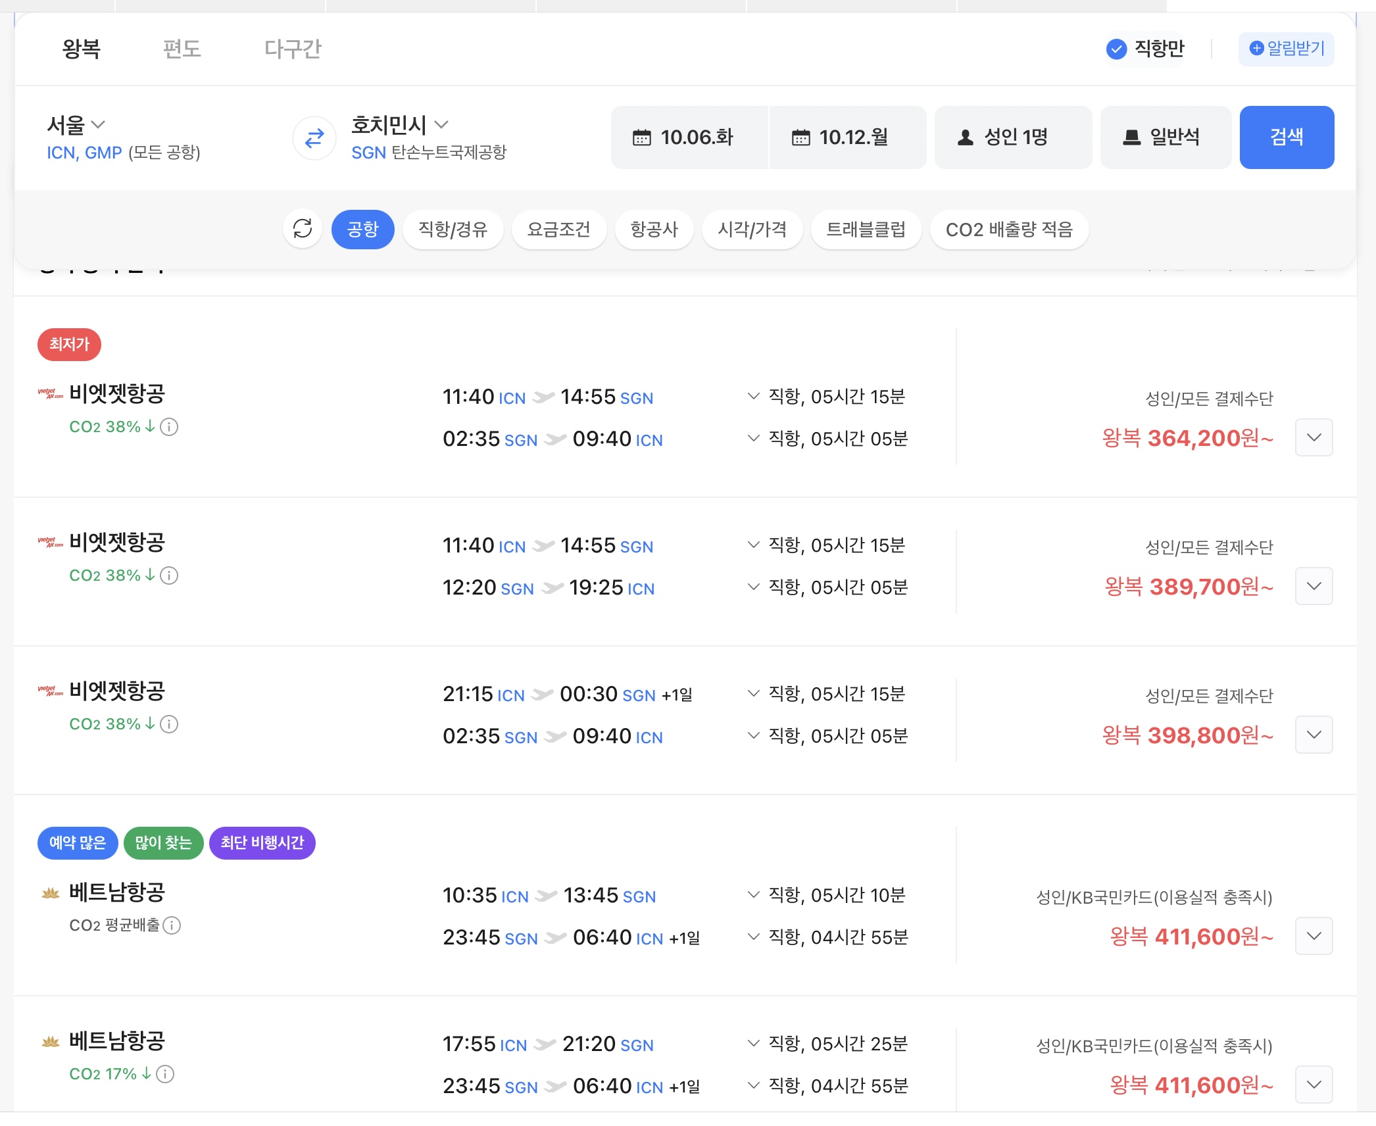Click the swap origin and destination arrows icon
The image size is (1376, 1126).
pos(314,137)
